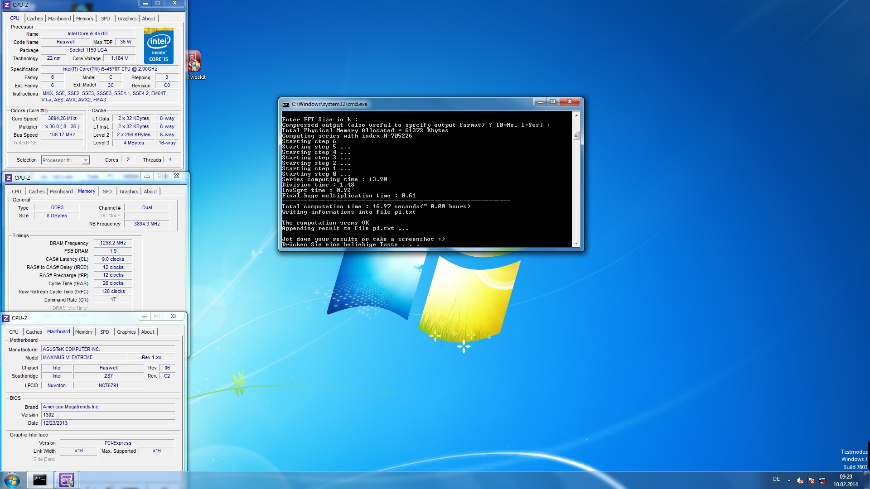Click the Graphic Interface Version PCI-Express field

(x=117, y=443)
